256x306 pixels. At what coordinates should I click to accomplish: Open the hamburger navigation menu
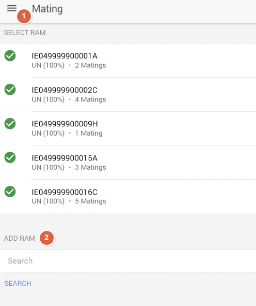point(12,8)
